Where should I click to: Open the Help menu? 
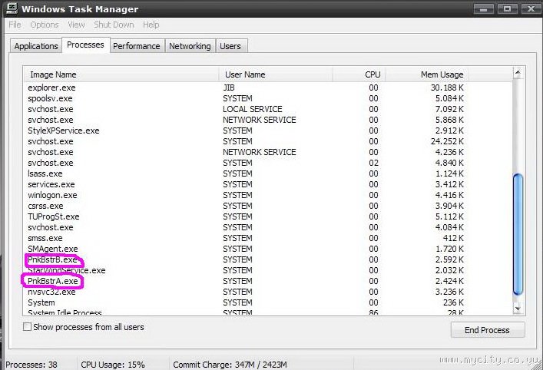coord(151,25)
